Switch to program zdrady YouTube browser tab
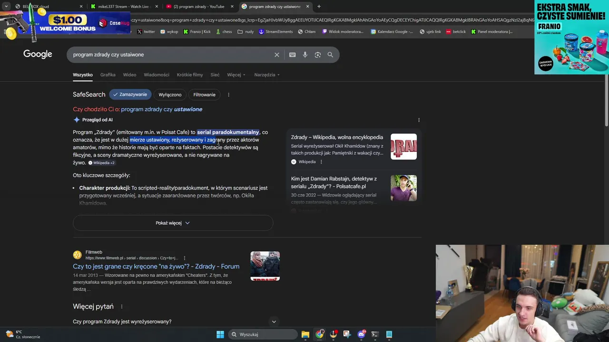 (199, 7)
